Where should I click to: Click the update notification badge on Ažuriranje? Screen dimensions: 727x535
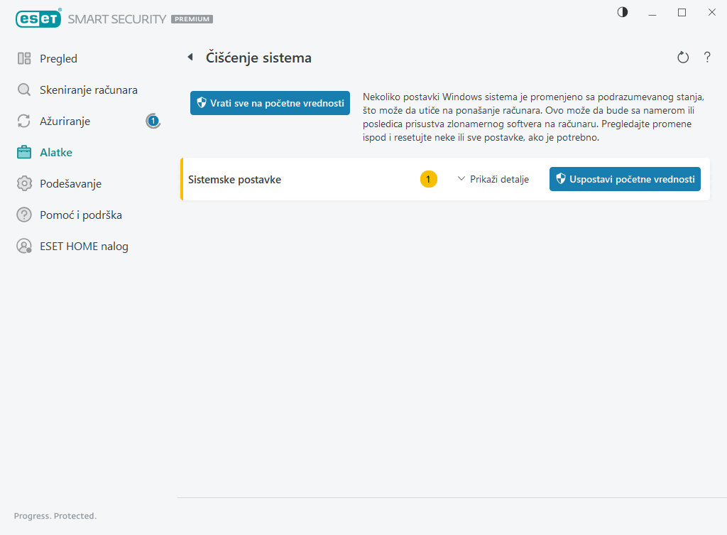[153, 121]
